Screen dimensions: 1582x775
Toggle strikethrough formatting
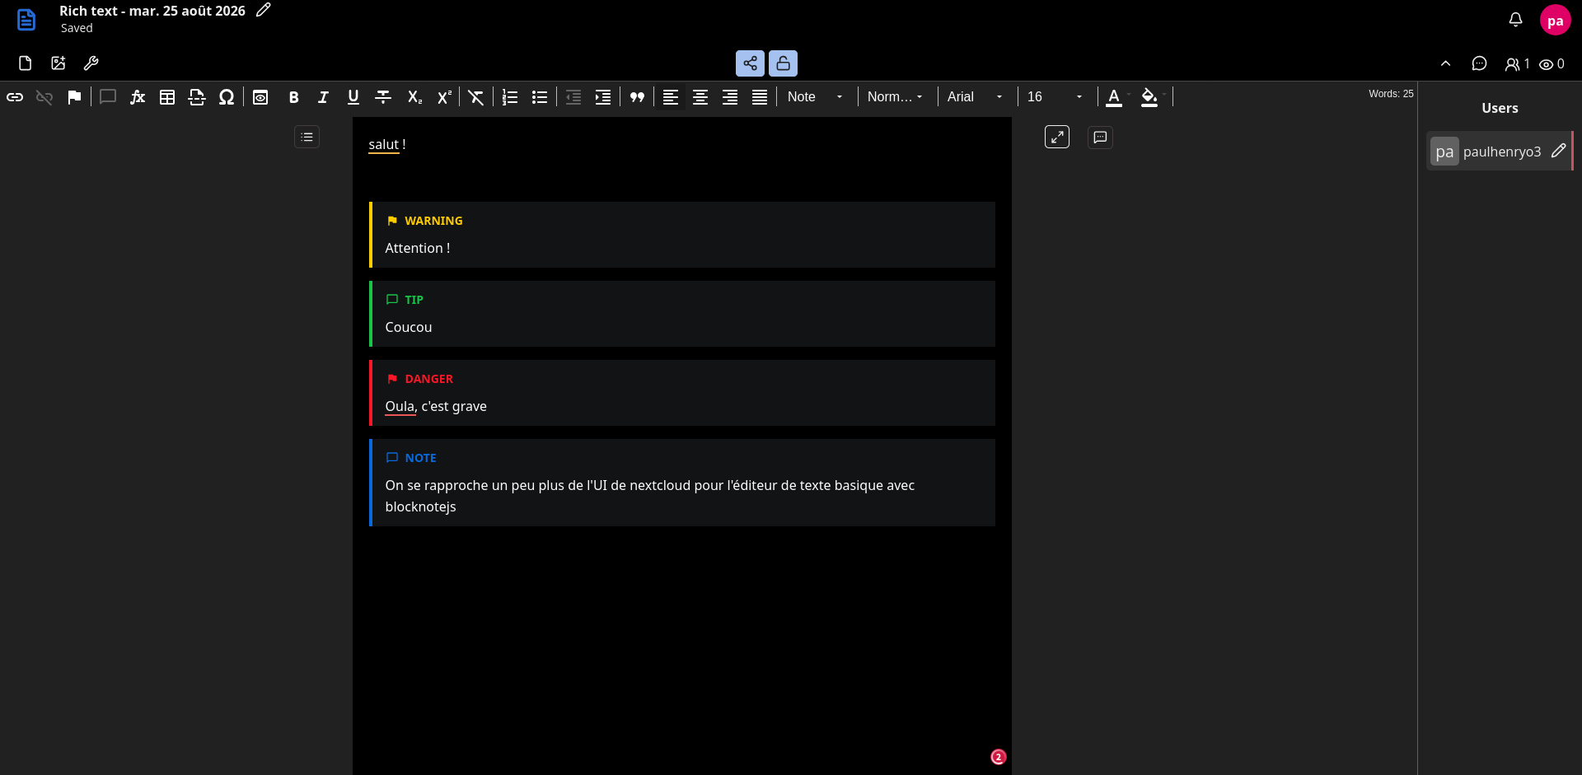383,97
